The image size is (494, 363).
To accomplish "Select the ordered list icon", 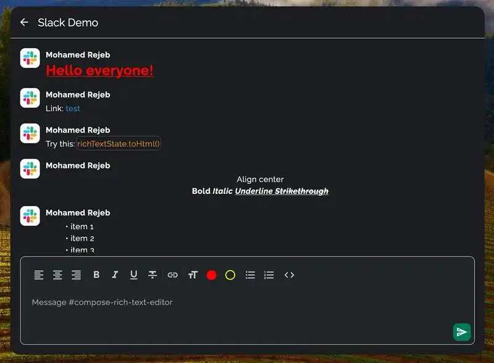I will click(269, 275).
